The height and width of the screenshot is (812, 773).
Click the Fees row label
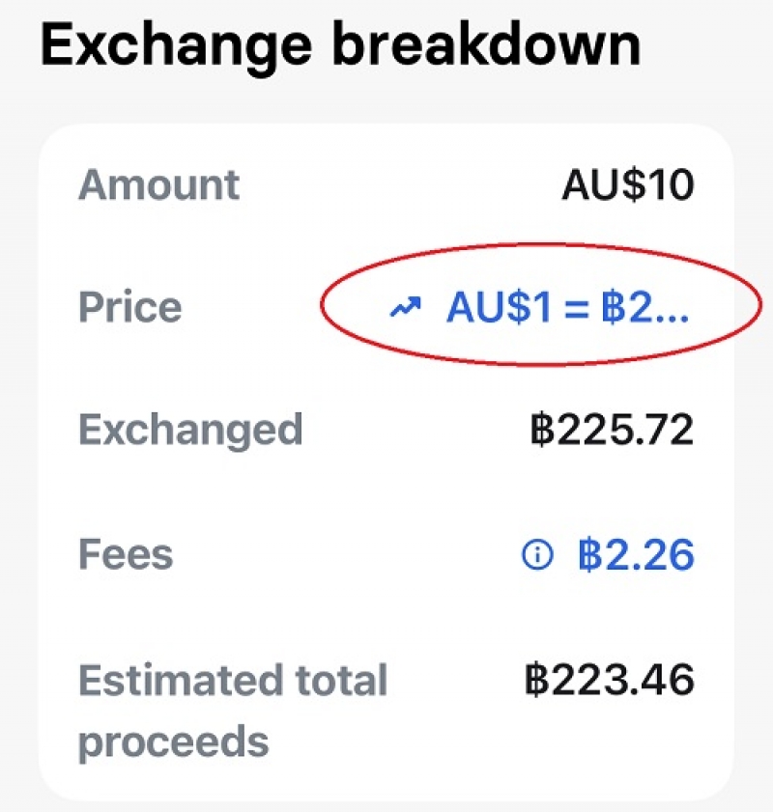click(126, 554)
